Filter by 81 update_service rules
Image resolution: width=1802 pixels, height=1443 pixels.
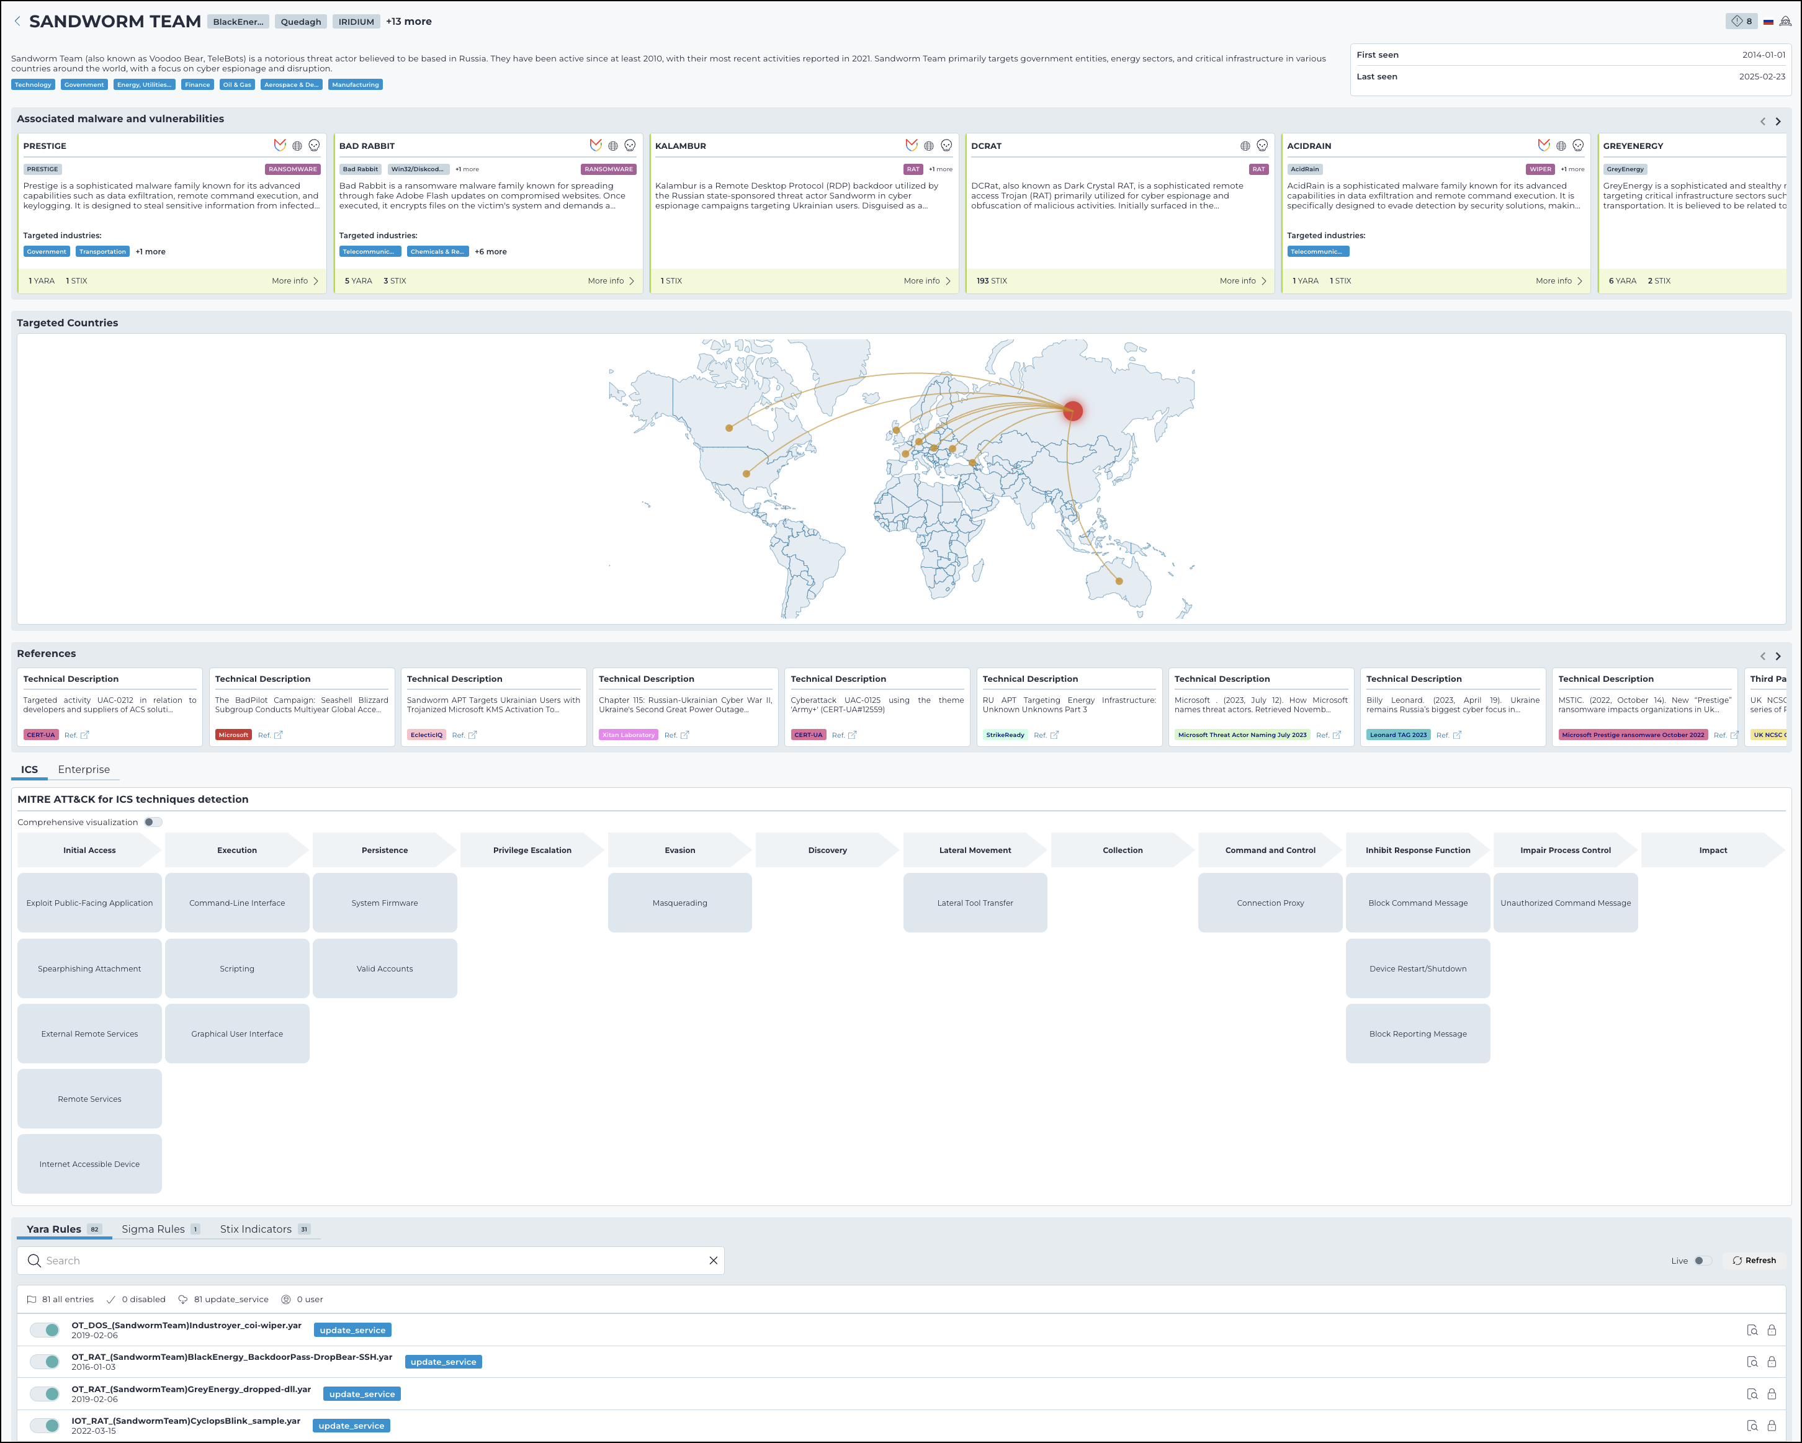[223, 1299]
